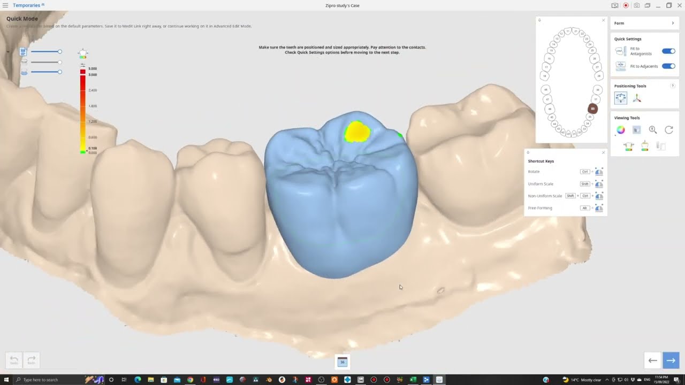Toggle visibility of the lower jaw layer
Screen dimensions: 685x385
24,72
